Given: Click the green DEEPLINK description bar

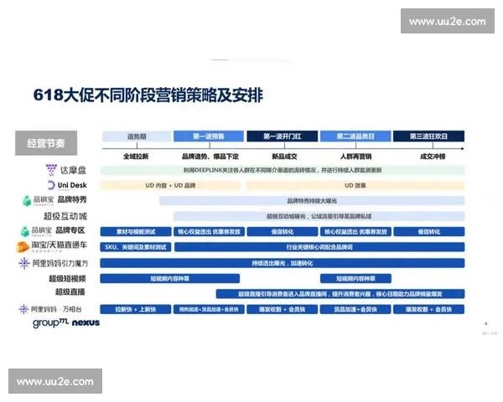Looking at the screenshot, I should 283,170.
